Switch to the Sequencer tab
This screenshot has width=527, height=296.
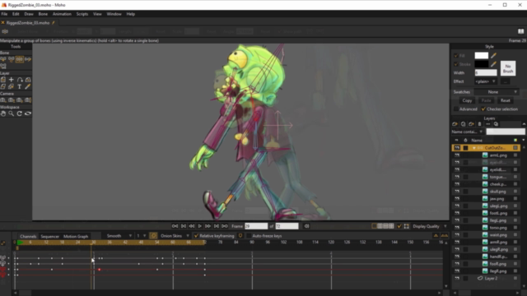(49, 237)
